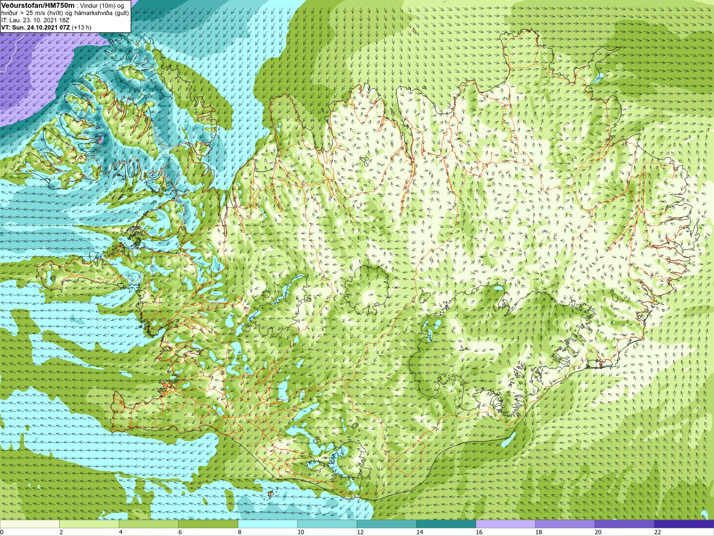Click the scale label '16'

point(479,532)
